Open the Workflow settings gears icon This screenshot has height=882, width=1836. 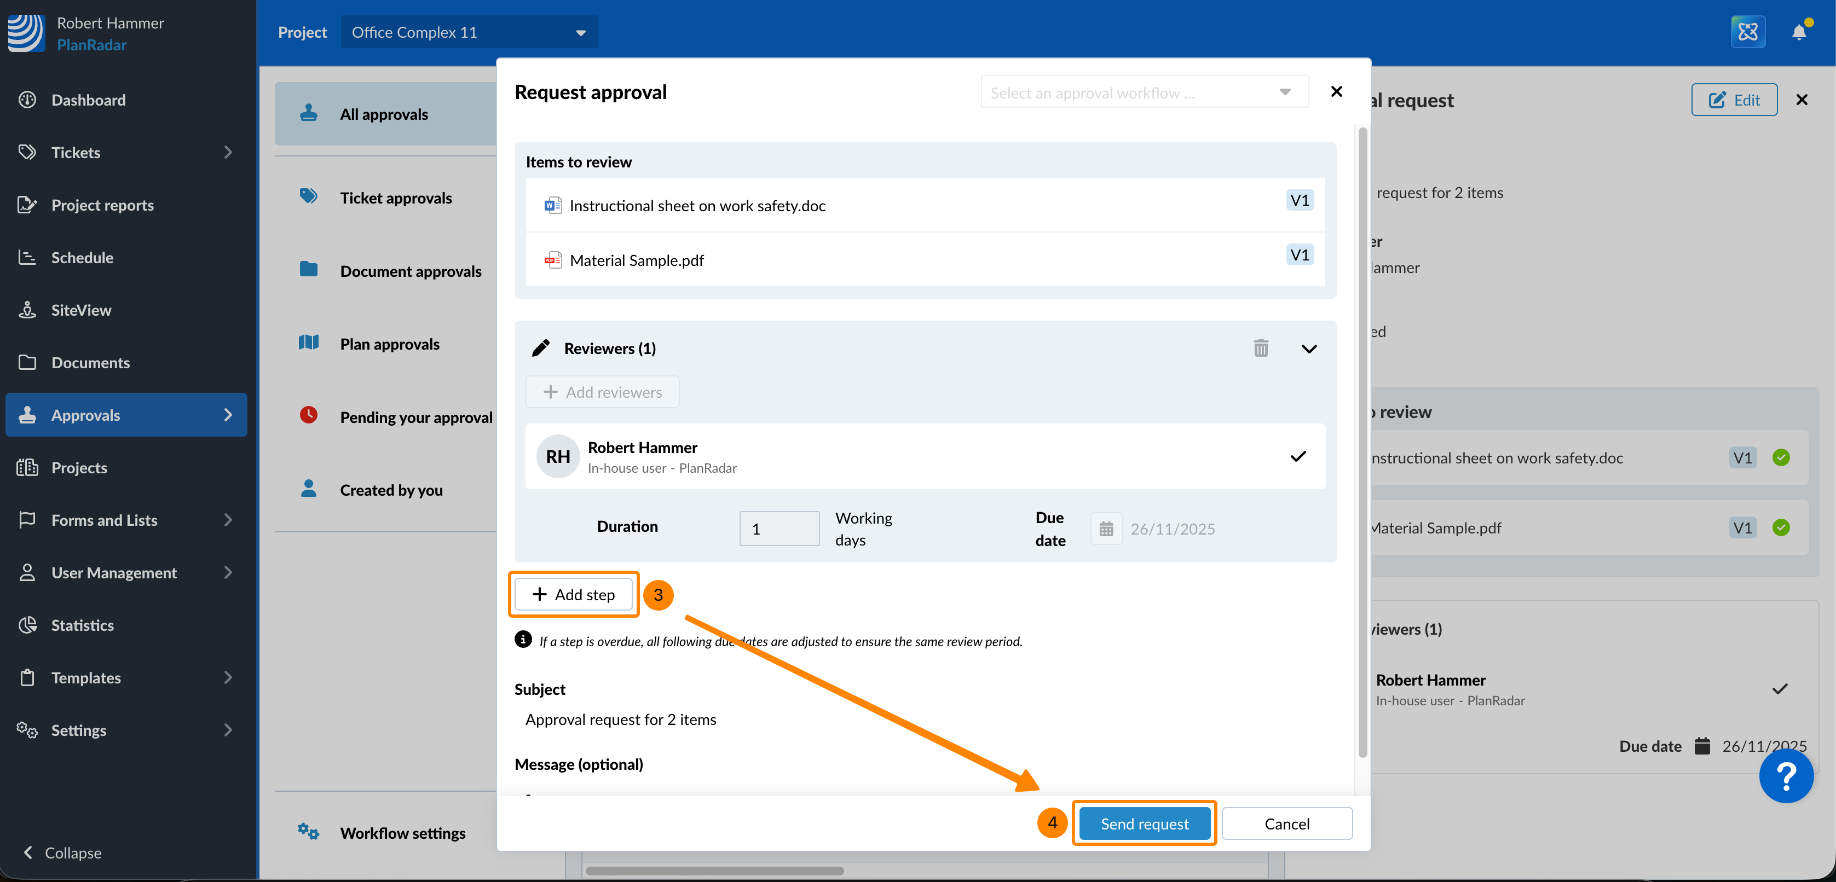click(308, 832)
